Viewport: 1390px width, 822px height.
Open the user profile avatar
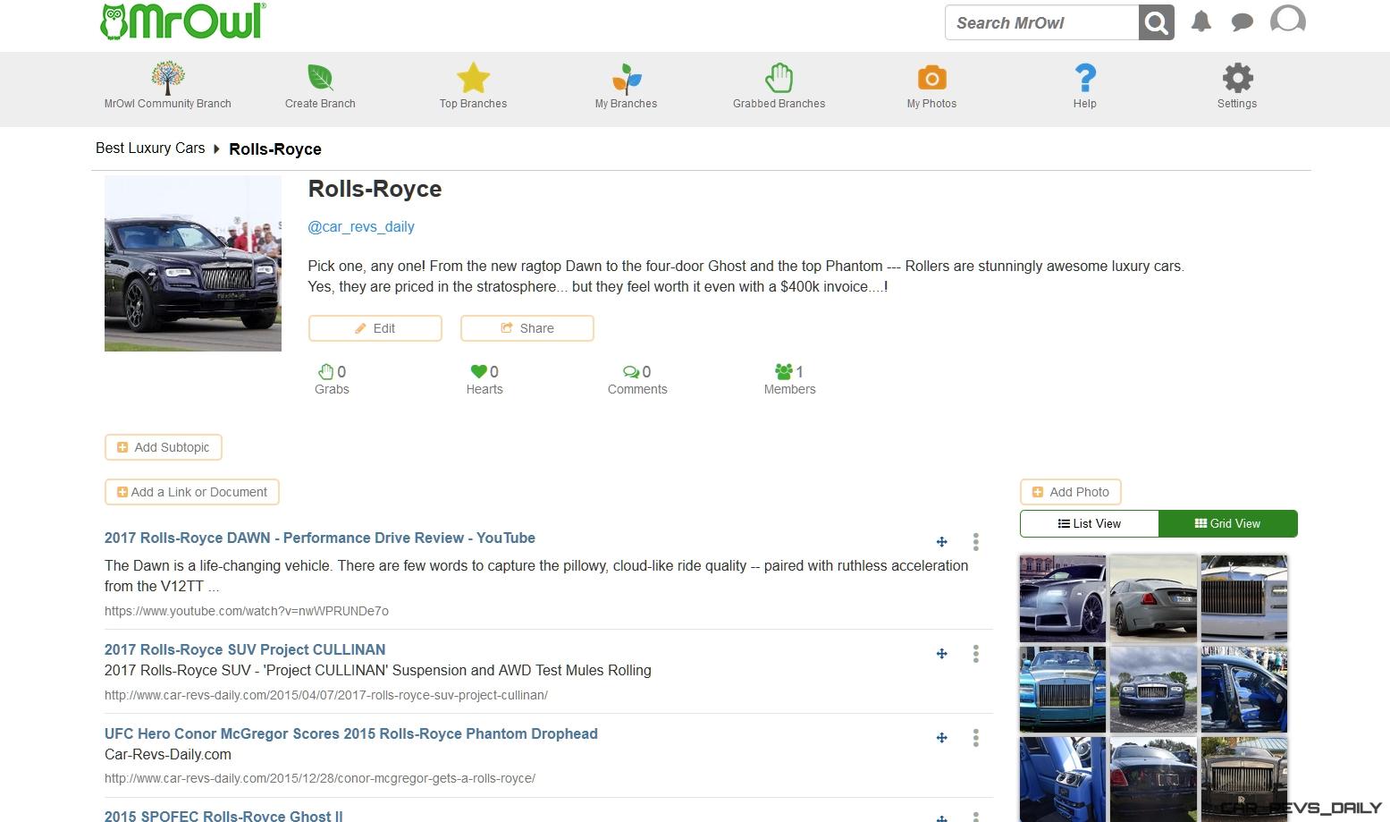(x=1288, y=20)
